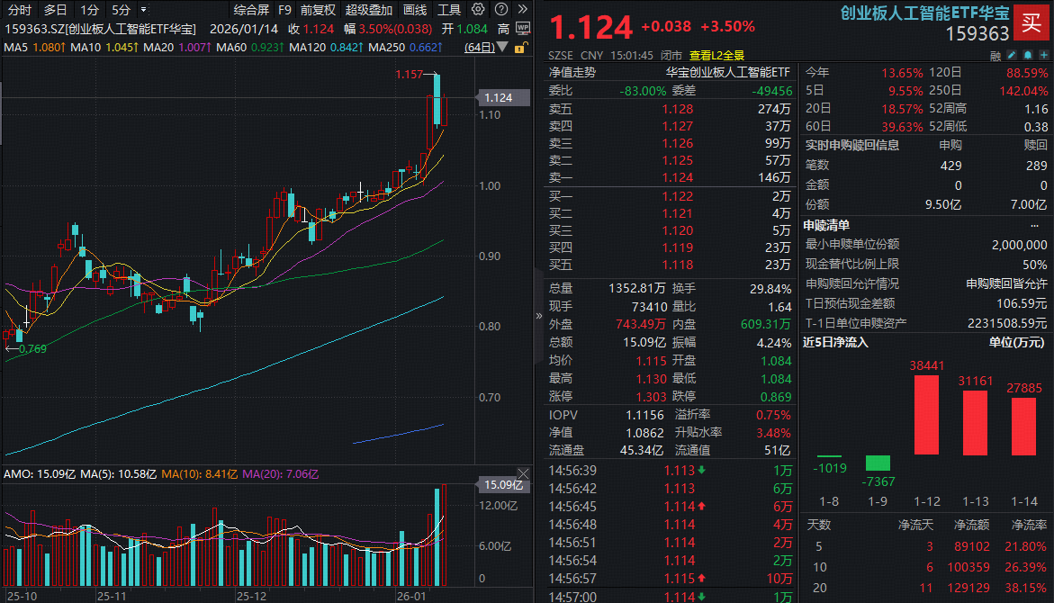Viewport: 1054px width, 603px height.
Task: Open the (64日) dropdown triangle
Action: (501, 48)
